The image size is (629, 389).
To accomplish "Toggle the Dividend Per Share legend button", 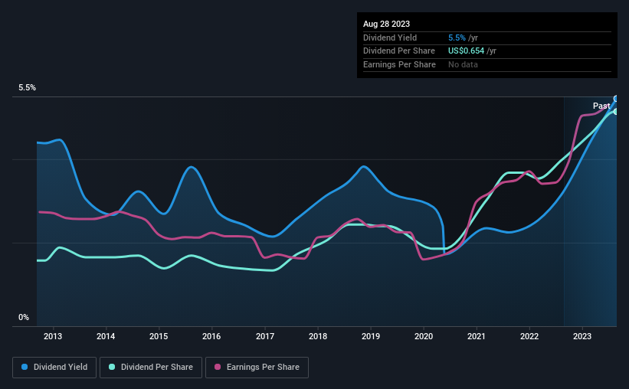I will point(151,368).
